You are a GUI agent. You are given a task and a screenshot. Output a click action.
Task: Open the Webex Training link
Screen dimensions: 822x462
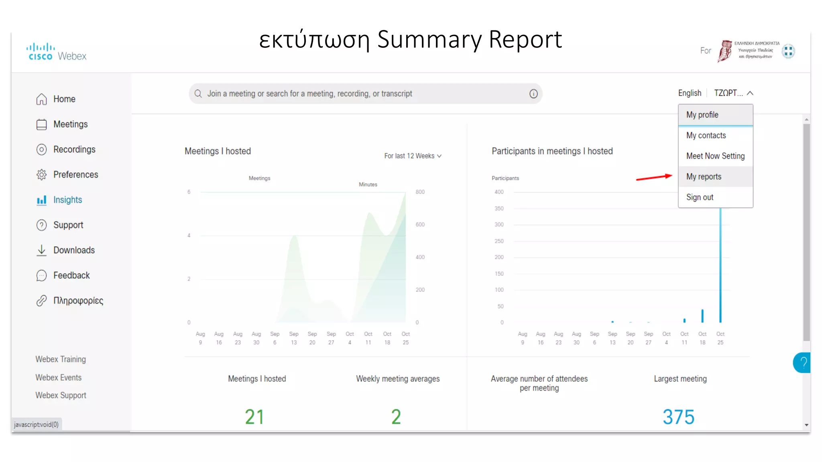tap(61, 359)
